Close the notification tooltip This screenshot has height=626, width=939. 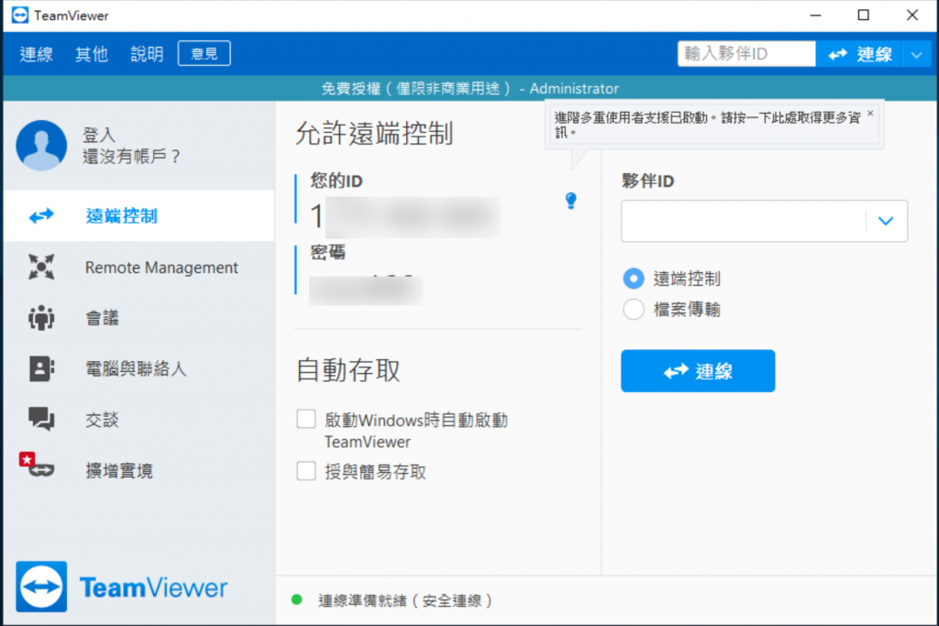click(870, 113)
